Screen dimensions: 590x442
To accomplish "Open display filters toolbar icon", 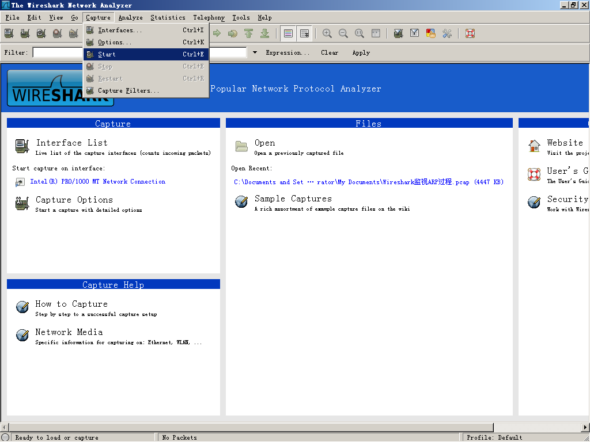I will [415, 33].
